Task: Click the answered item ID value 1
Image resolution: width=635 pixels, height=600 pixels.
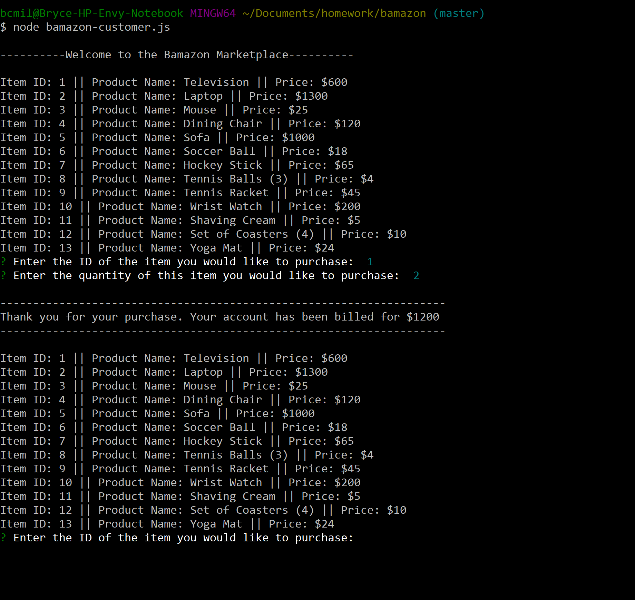Action: click(x=370, y=262)
